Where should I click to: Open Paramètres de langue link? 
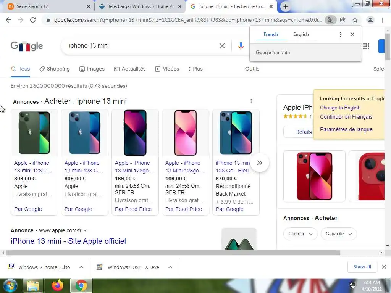tap(346, 129)
